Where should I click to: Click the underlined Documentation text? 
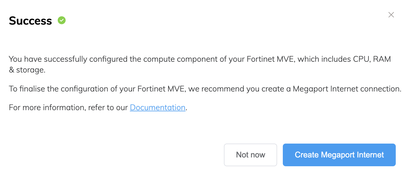157,107
